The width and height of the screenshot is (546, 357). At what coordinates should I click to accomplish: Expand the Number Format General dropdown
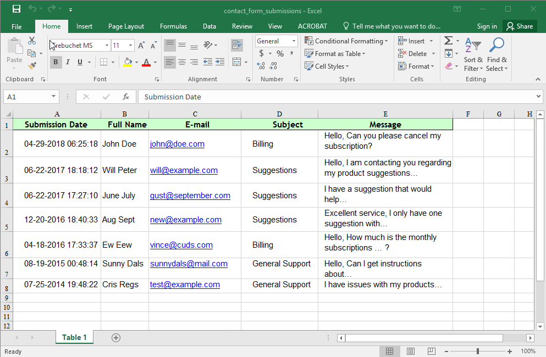(x=294, y=41)
